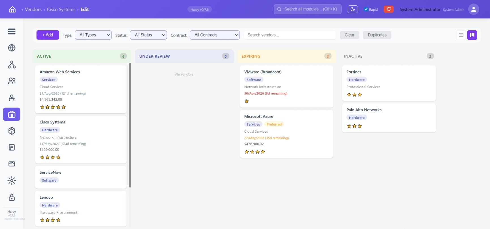Screen dimensions: 490x229
Task: Click the Harvy v0.7.8 version badge
Action: pyautogui.click(x=200, y=9)
